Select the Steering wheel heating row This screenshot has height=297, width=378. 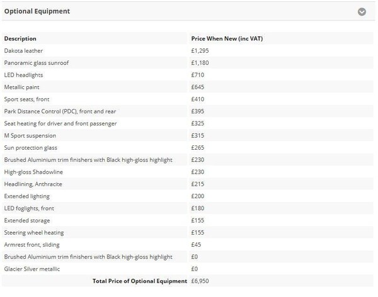(x=33, y=233)
